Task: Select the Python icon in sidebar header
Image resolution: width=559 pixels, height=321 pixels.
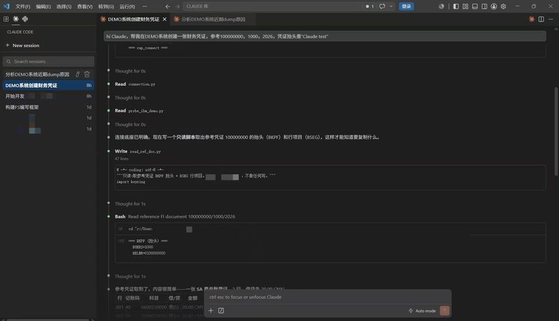Action: pyautogui.click(x=25, y=19)
